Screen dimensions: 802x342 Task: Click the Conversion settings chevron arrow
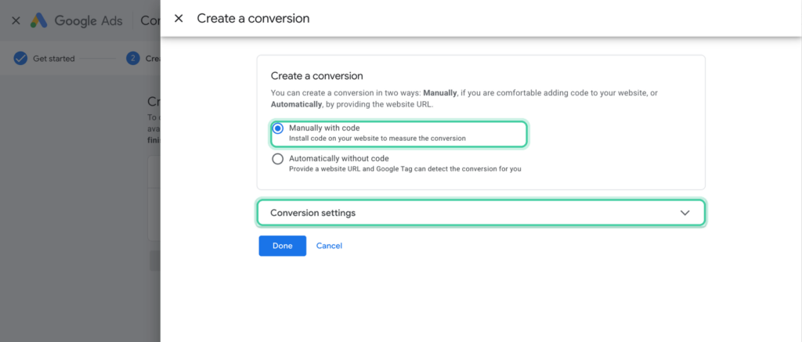tap(685, 213)
